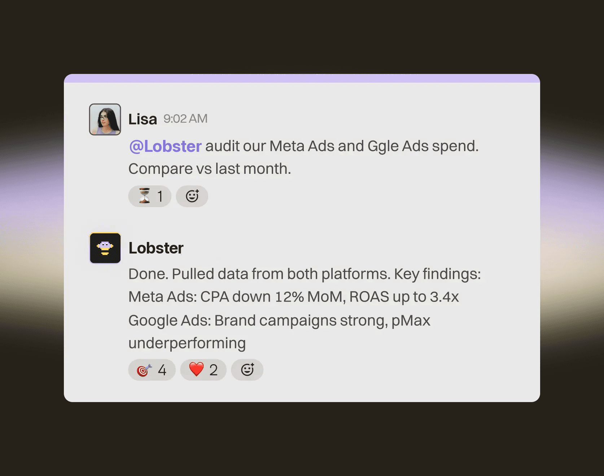Viewport: 604px width, 476px height.
Task: Click the purple bar atop the card
Action: click(302, 78)
